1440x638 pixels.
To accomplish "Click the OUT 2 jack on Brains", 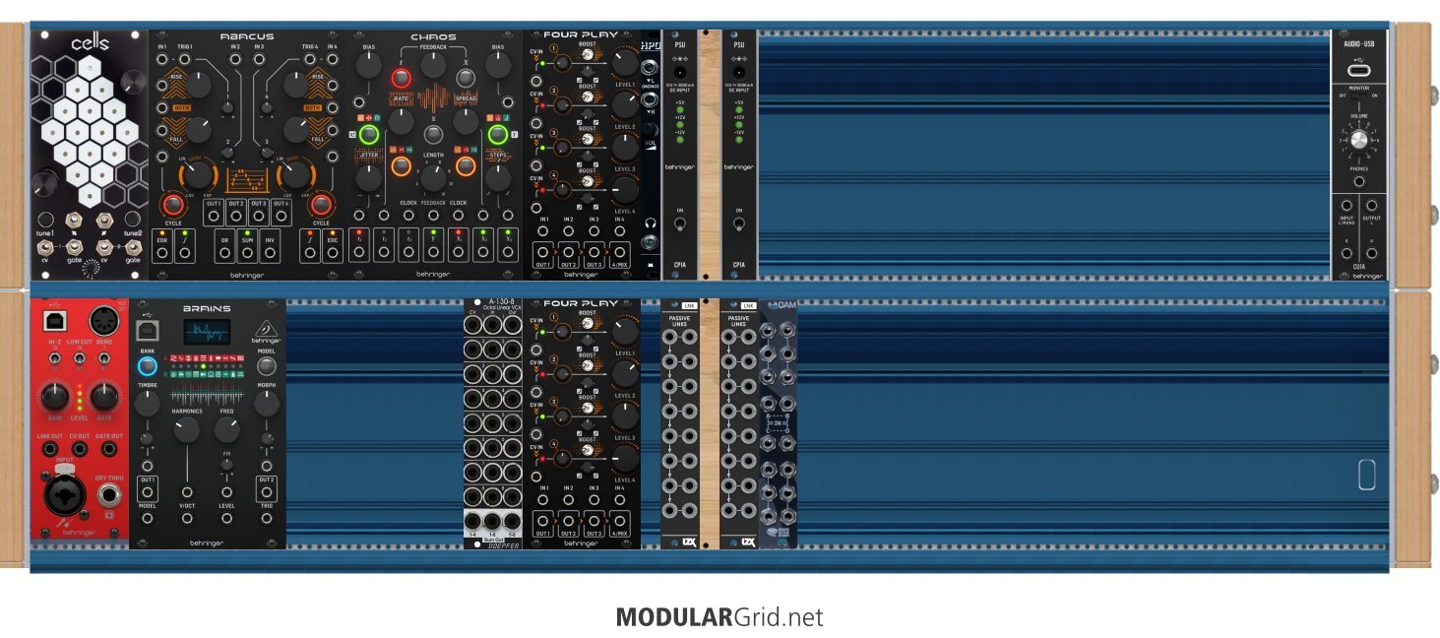I will 266,490.
